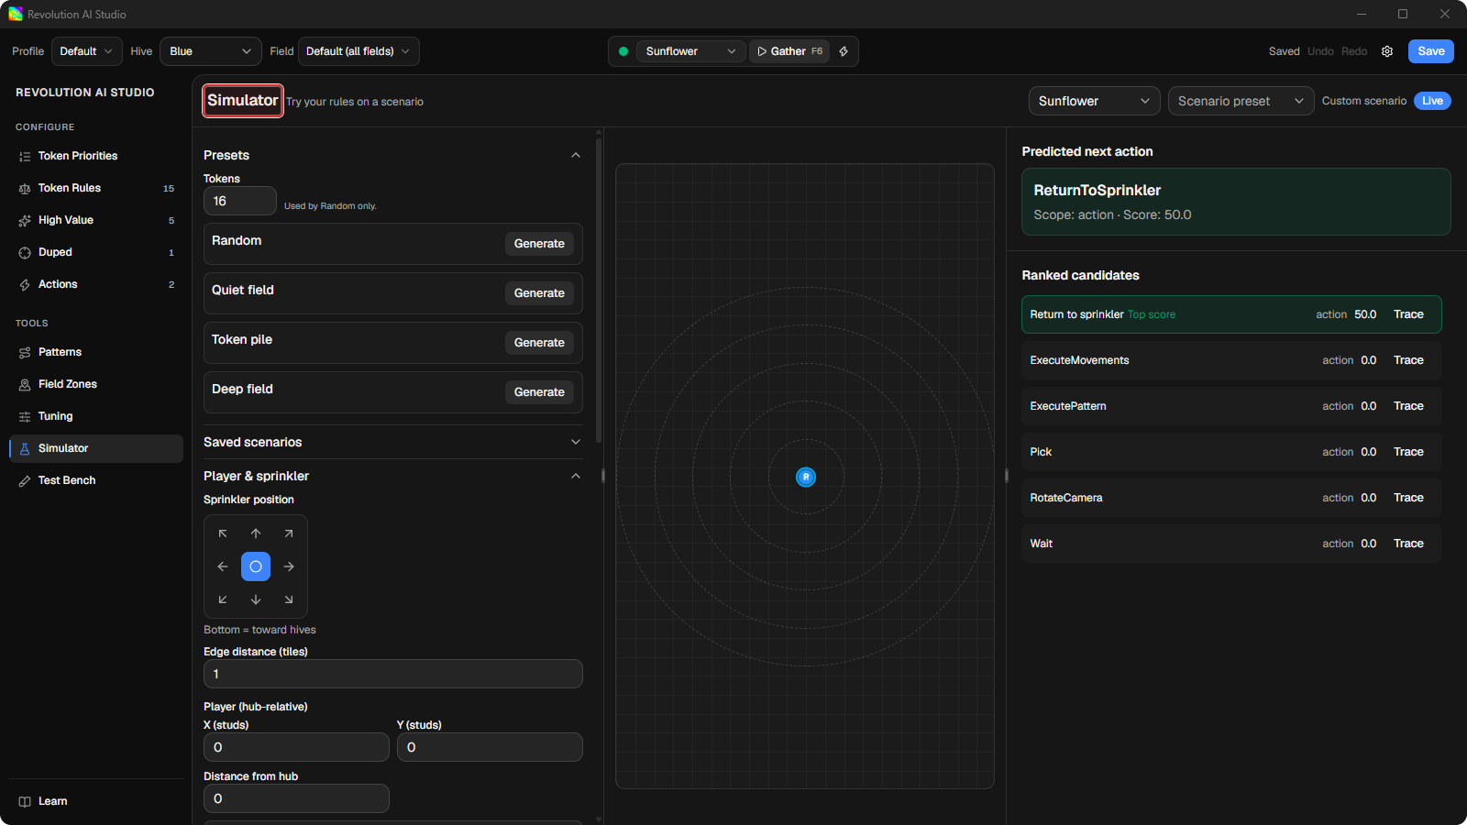Viewport: 1467px width, 825px height.
Task: Click the Token Priorities list icon
Action: click(x=25, y=157)
